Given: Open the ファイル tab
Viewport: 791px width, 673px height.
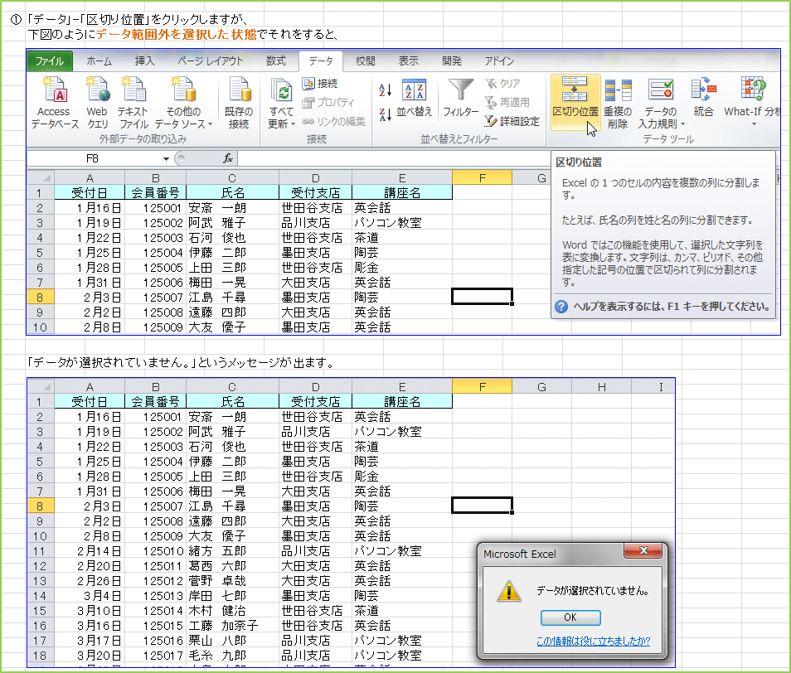Looking at the screenshot, I should [x=49, y=61].
